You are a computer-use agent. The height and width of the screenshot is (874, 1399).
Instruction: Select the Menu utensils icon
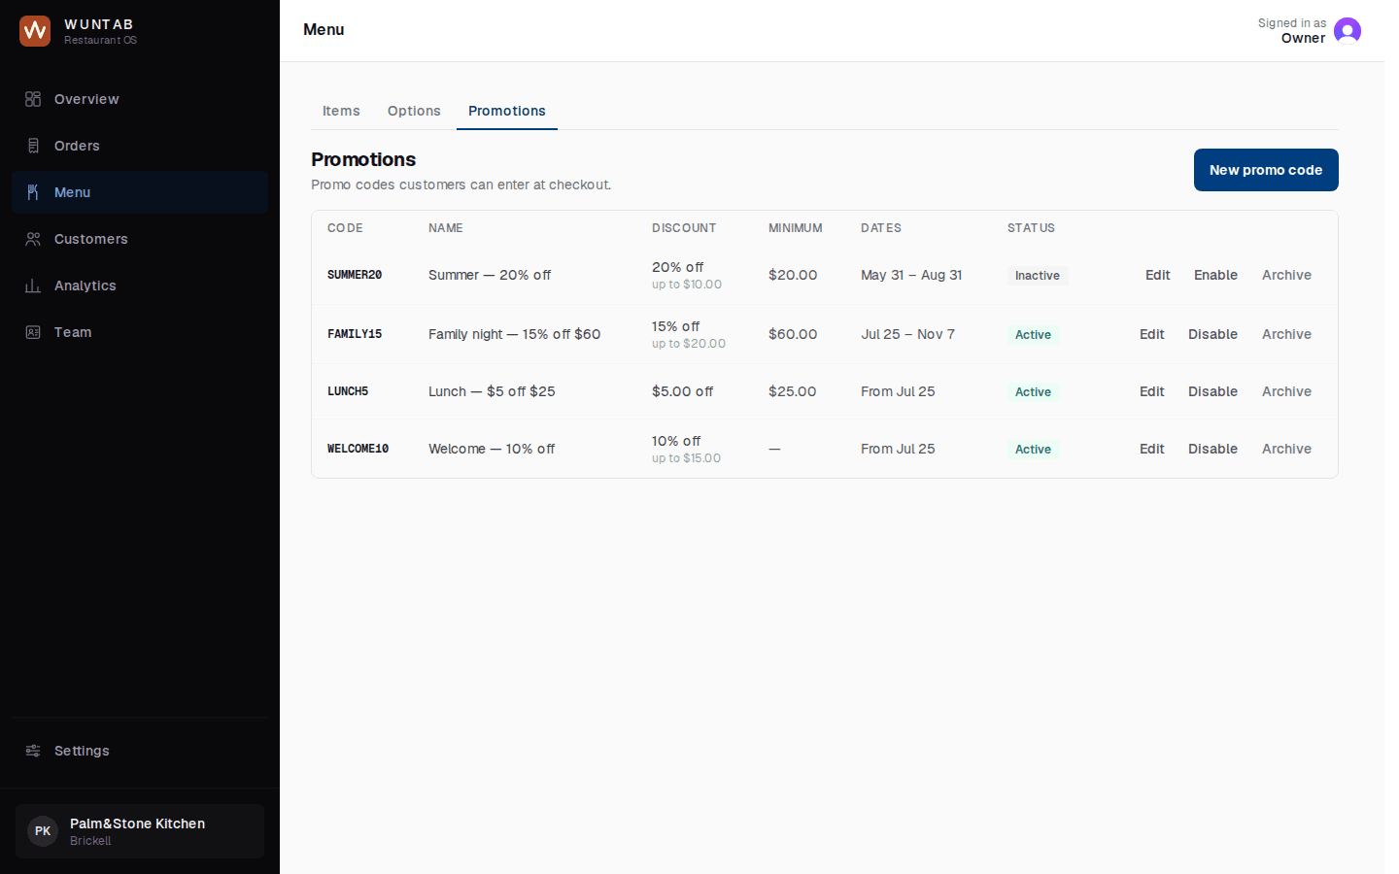click(33, 192)
